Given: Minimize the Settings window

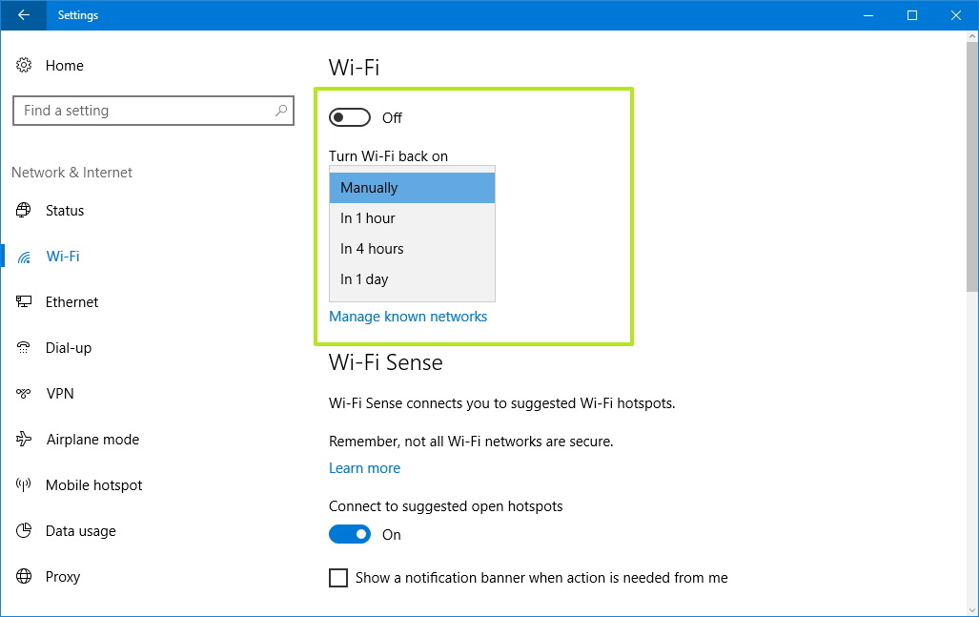Looking at the screenshot, I should 867,15.
